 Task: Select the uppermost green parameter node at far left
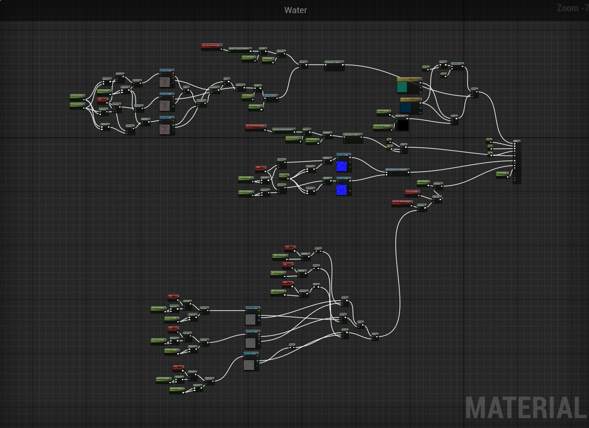coord(77,96)
